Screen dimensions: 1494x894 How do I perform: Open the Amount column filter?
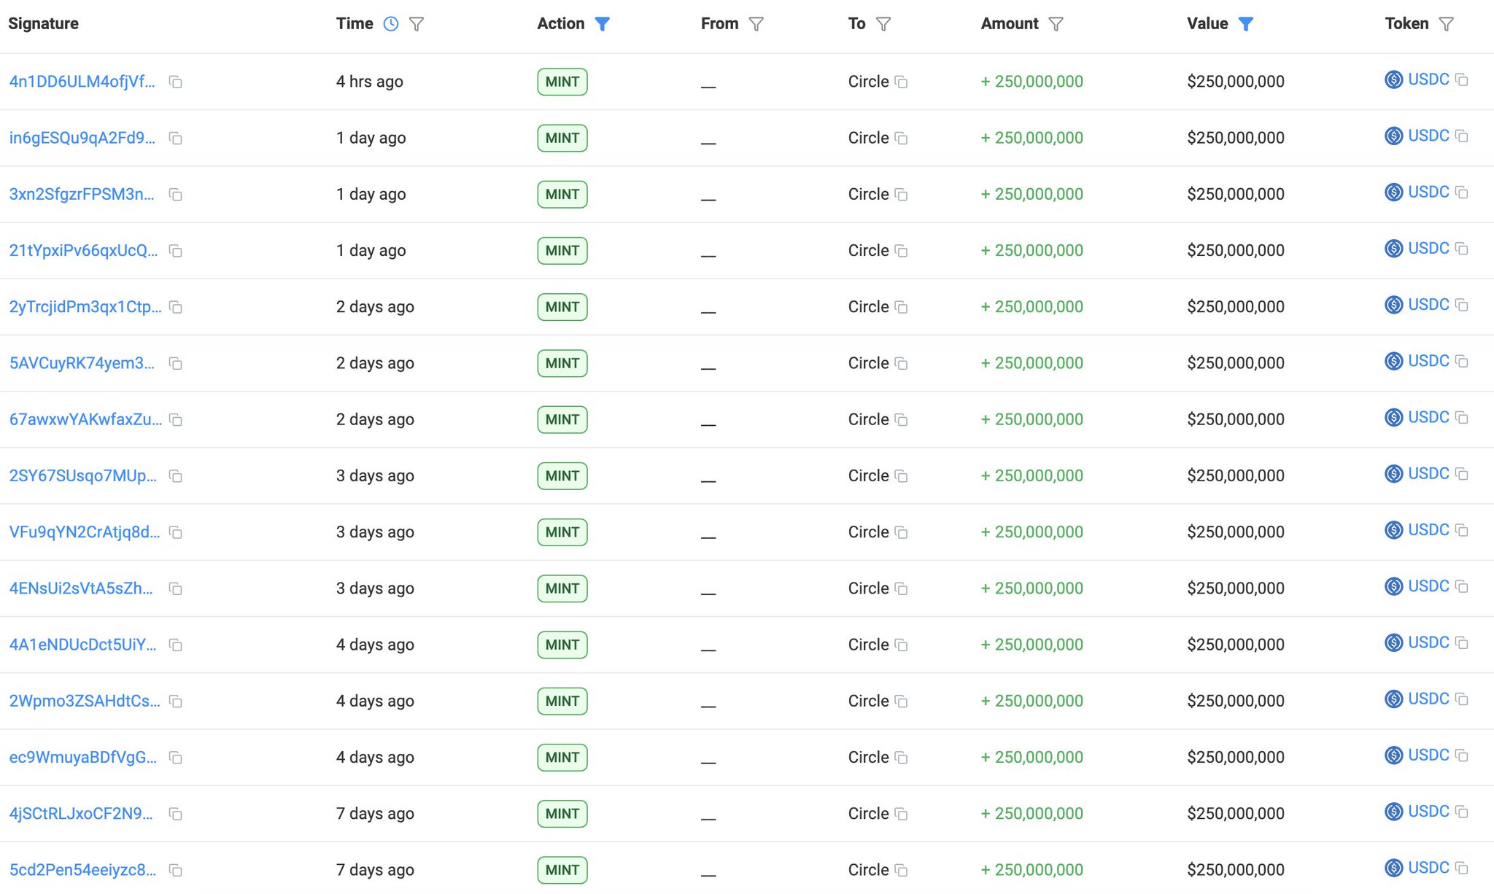[1056, 24]
